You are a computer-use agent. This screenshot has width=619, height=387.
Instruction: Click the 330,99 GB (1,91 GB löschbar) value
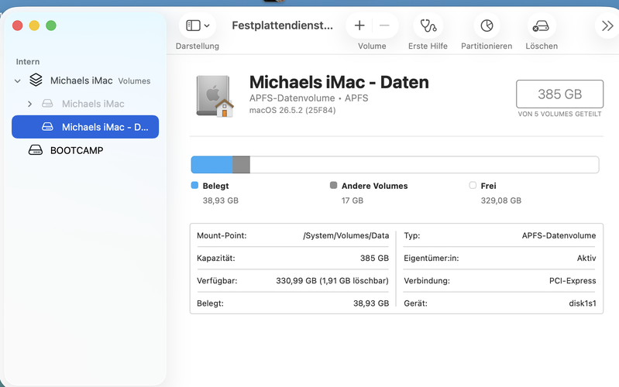pyautogui.click(x=332, y=280)
